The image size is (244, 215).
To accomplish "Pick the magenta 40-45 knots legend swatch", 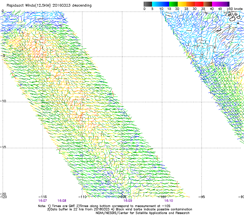I will (216, 4).
